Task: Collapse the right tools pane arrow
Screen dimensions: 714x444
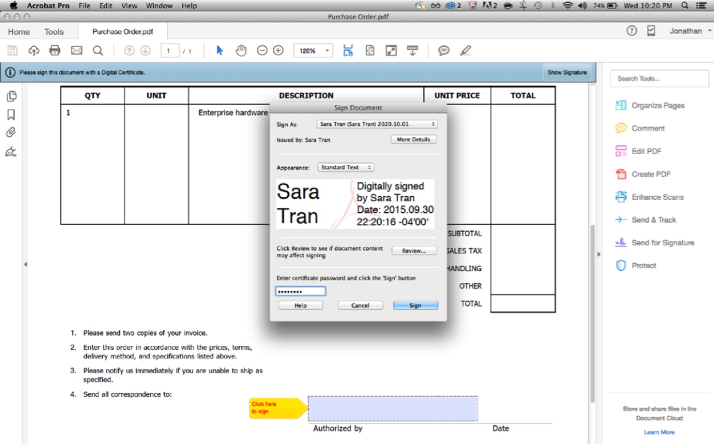Action: 599,254
